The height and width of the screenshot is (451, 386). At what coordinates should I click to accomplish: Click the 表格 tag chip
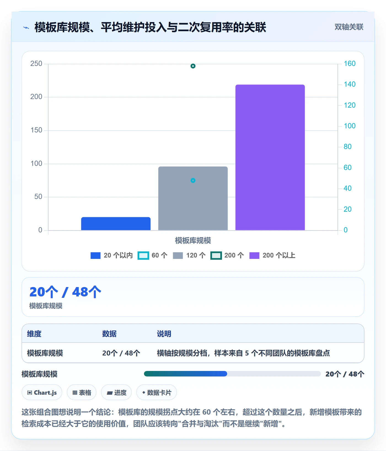click(x=82, y=392)
